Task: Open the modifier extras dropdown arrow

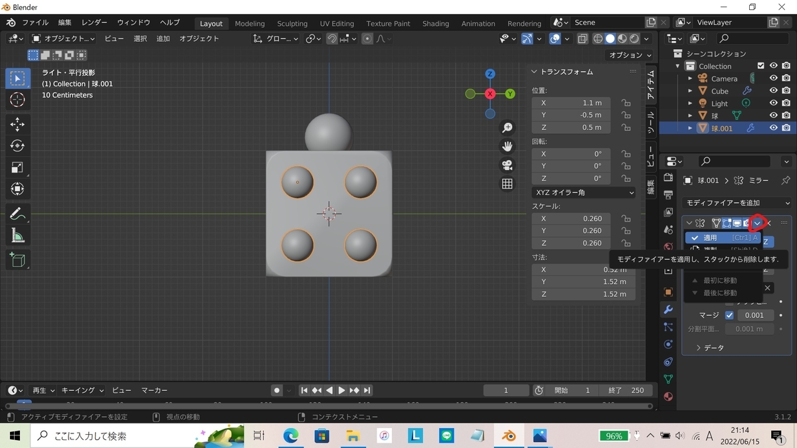Action: pyautogui.click(x=756, y=223)
